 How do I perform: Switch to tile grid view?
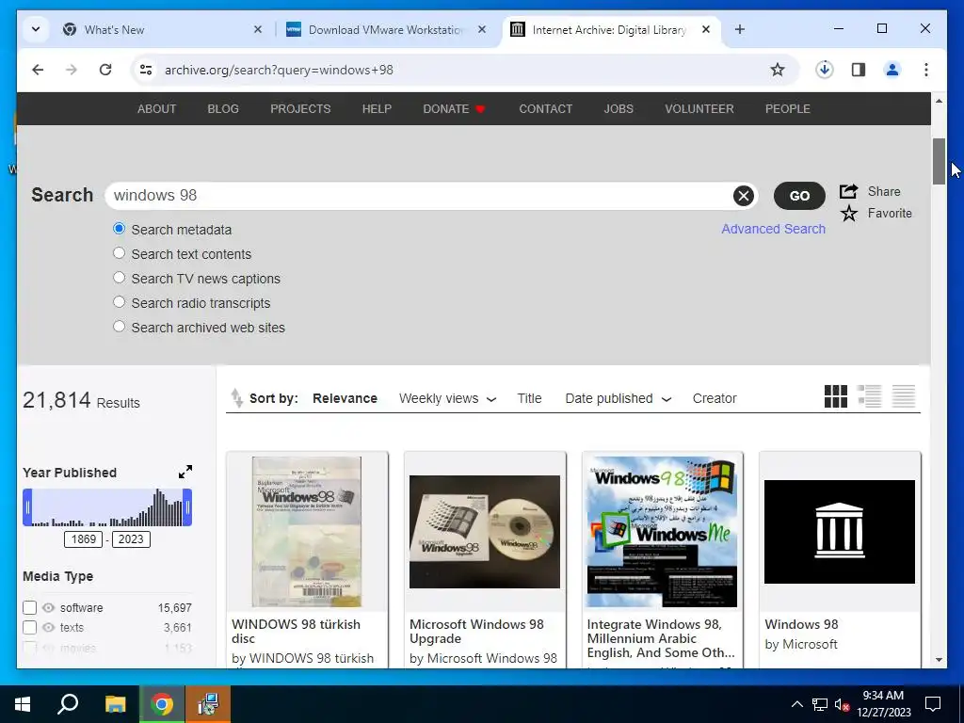click(x=836, y=396)
